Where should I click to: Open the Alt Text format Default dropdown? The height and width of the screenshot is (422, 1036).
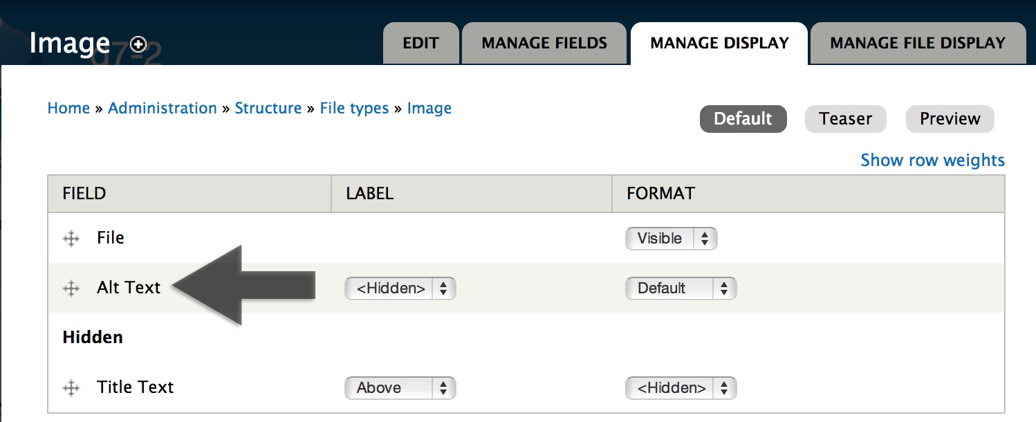pyautogui.click(x=681, y=288)
